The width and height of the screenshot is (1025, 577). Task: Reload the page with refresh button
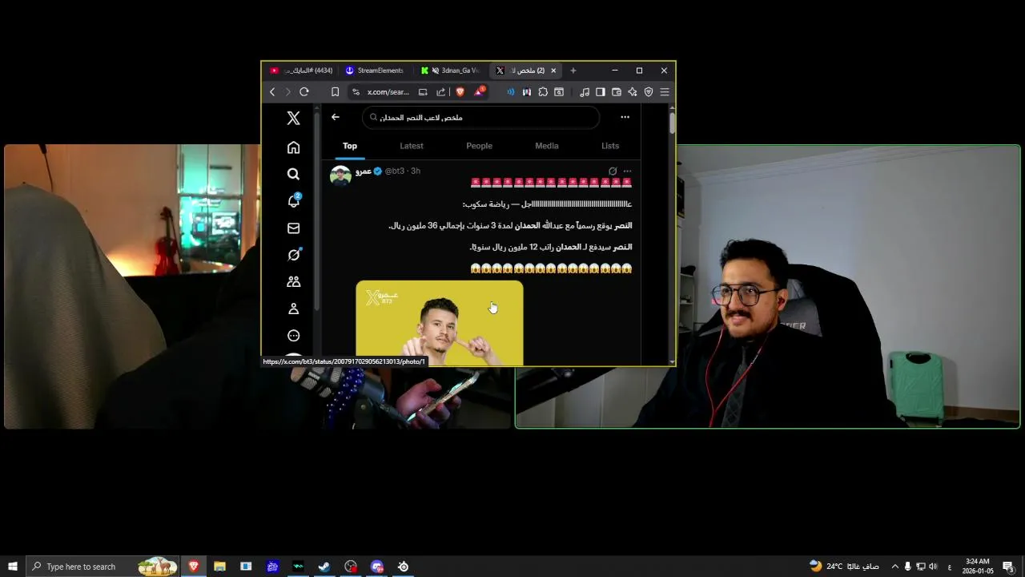click(304, 92)
